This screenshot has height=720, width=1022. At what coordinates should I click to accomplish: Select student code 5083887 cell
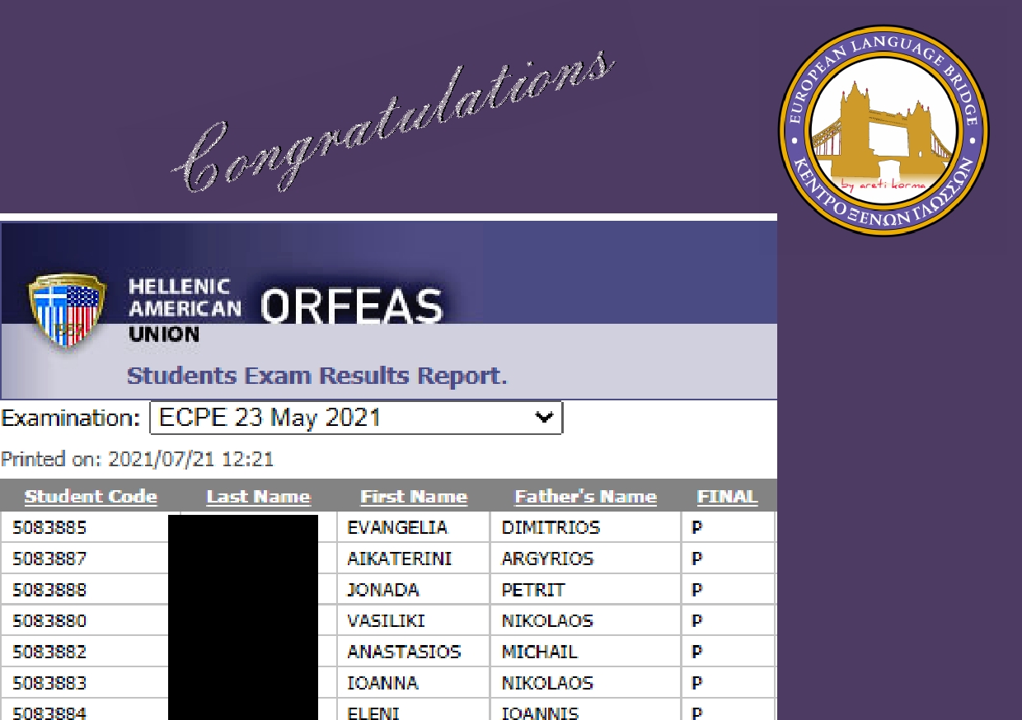pos(49,559)
